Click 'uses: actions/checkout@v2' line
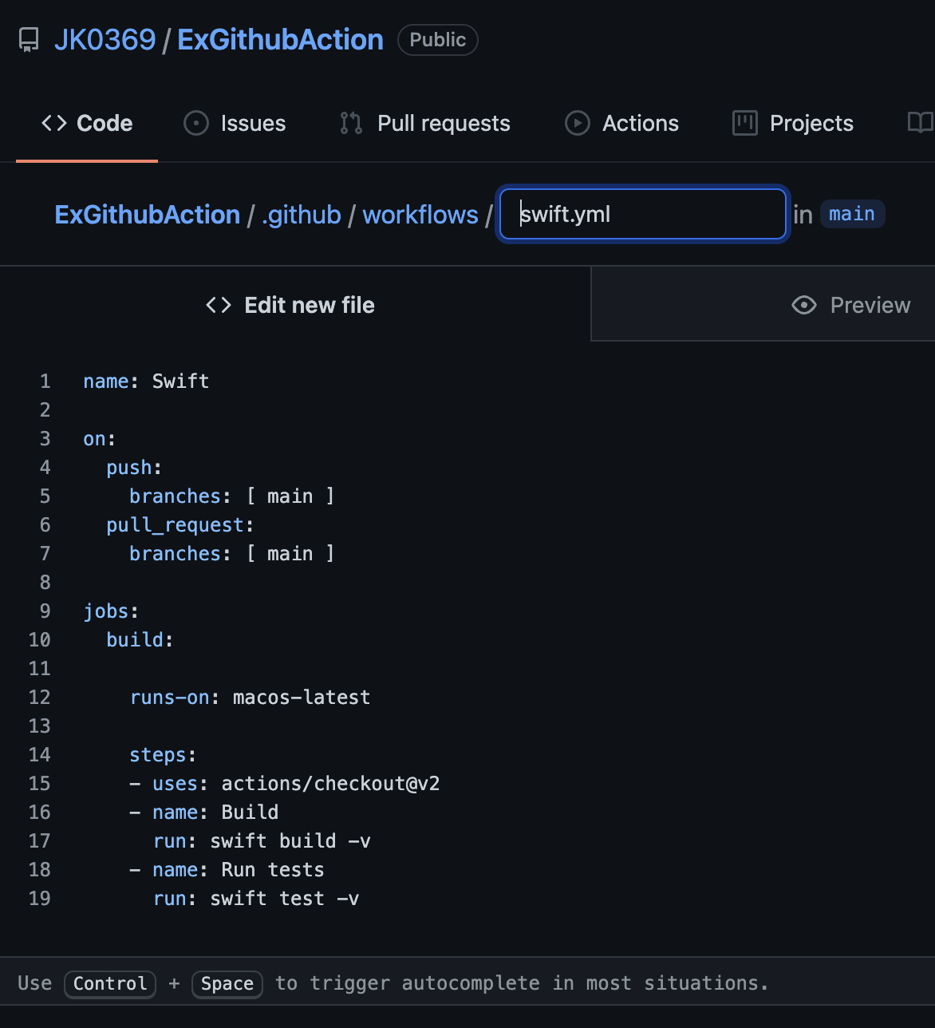The height and width of the screenshot is (1028, 935). pos(285,784)
